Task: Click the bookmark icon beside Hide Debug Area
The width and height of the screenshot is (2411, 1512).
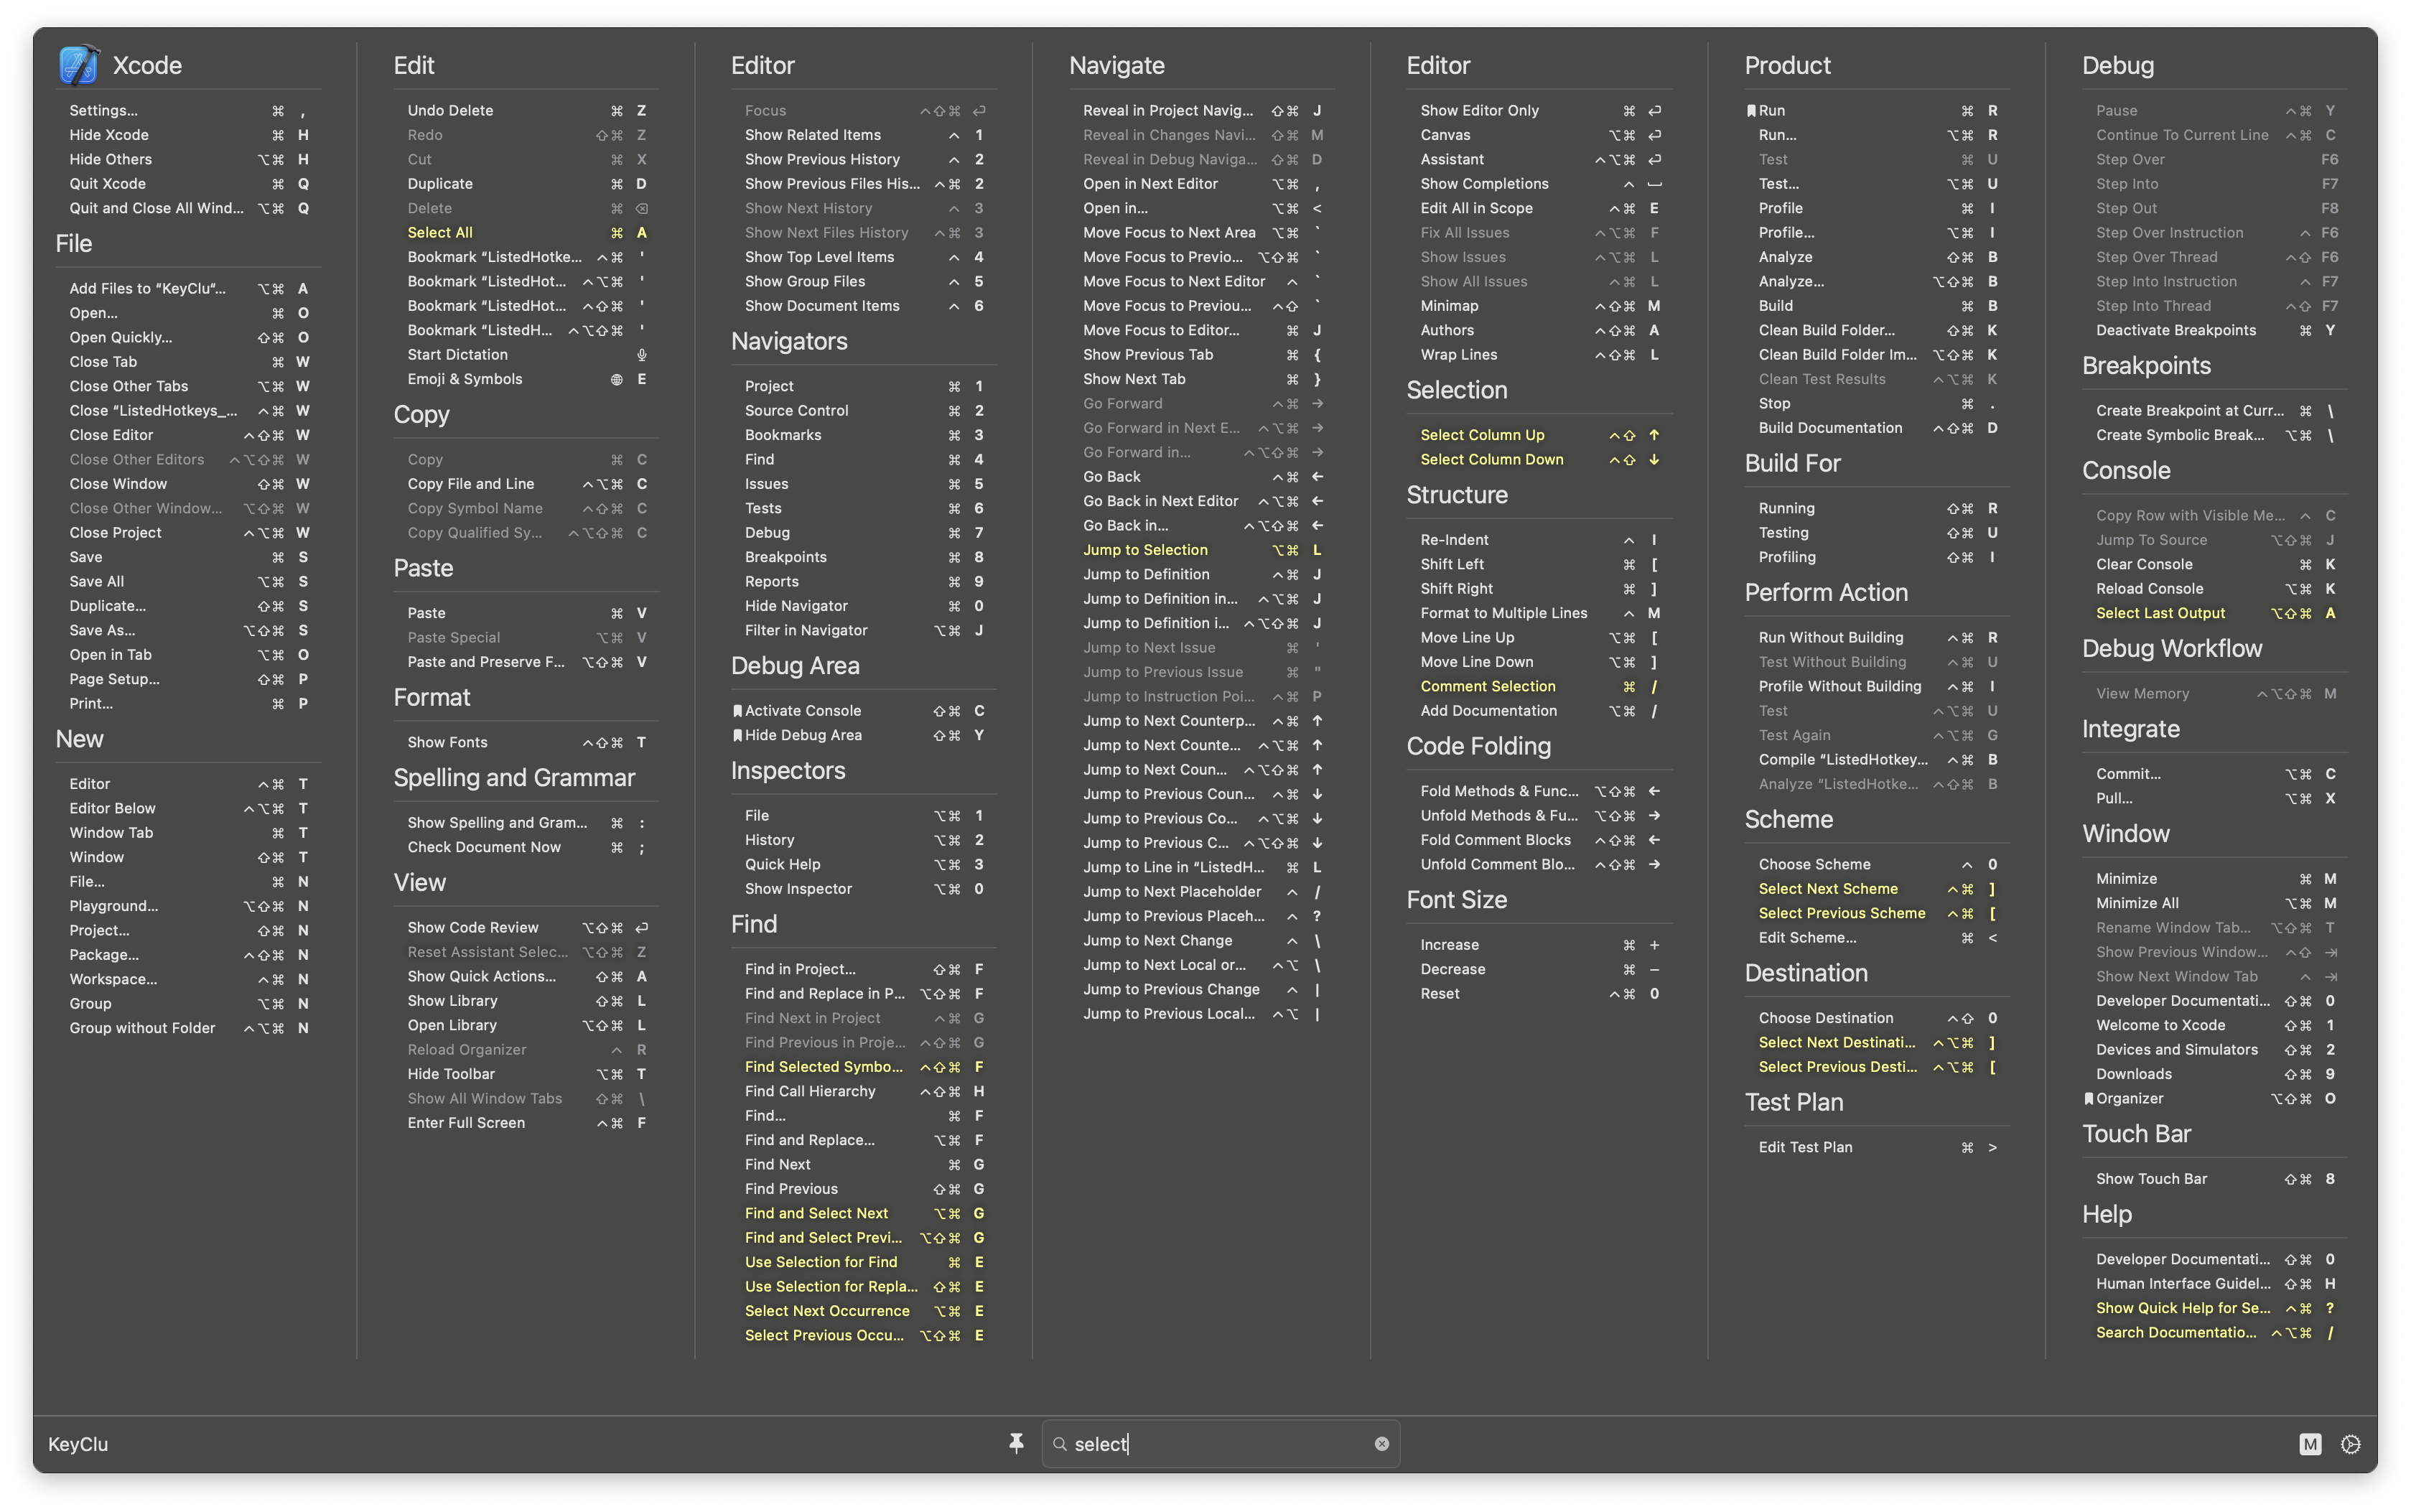Action: (737, 735)
